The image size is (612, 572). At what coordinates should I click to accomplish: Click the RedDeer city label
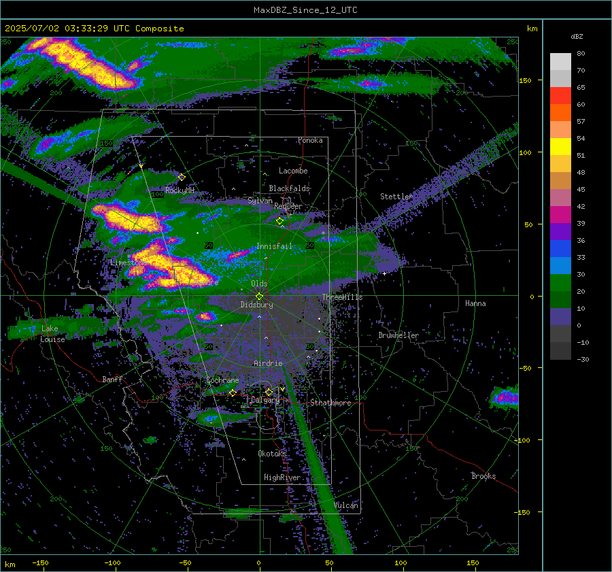(288, 206)
